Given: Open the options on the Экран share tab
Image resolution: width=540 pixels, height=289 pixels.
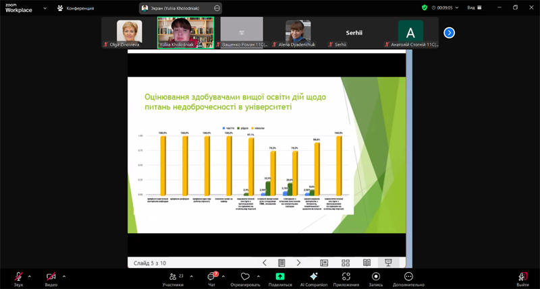Looking at the screenshot, I should point(217,8).
